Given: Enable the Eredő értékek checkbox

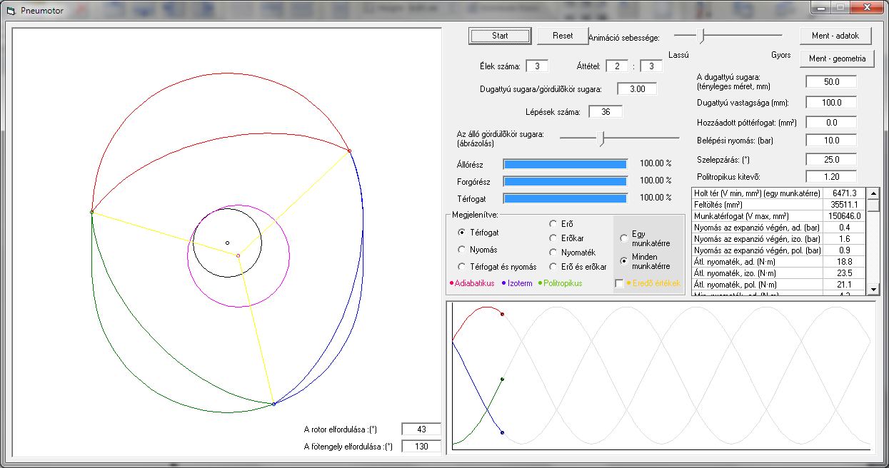Looking at the screenshot, I should coord(619,283).
